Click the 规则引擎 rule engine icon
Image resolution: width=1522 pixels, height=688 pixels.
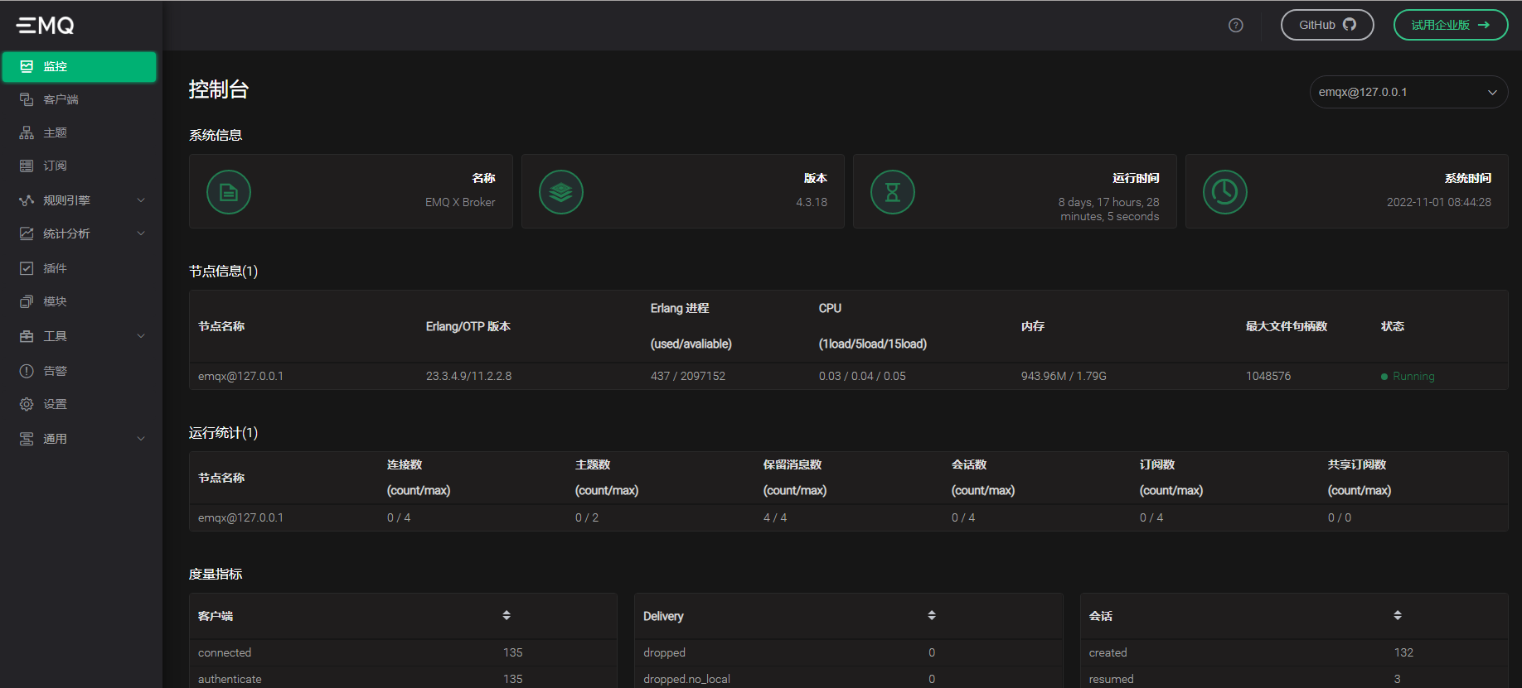coord(27,200)
